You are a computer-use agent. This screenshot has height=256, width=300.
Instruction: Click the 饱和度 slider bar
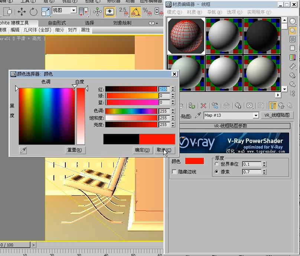132,118
